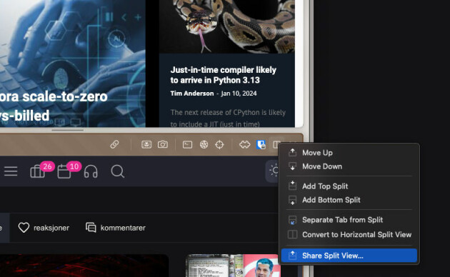Click the crosshair target icon
The image size is (450, 277).
[x=219, y=144]
